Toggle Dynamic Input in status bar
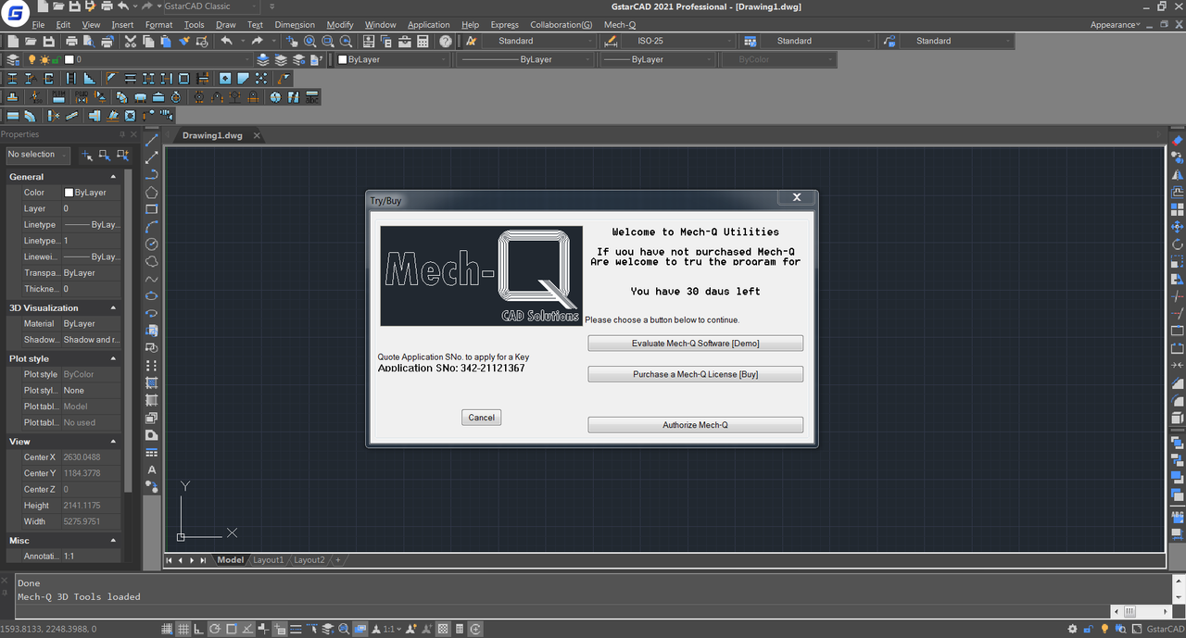This screenshot has width=1186, height=638. pos(279,629)
